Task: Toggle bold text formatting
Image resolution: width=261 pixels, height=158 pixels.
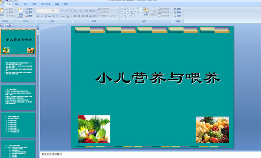Action: 38,16
